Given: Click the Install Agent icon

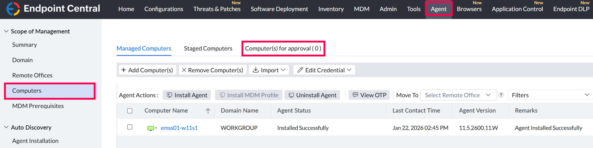Looking at the screenshot, I should (169, 95).
